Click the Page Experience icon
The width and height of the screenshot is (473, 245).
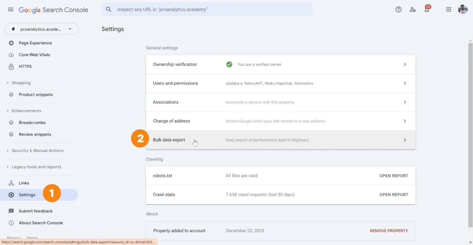[x=11, y=43]
